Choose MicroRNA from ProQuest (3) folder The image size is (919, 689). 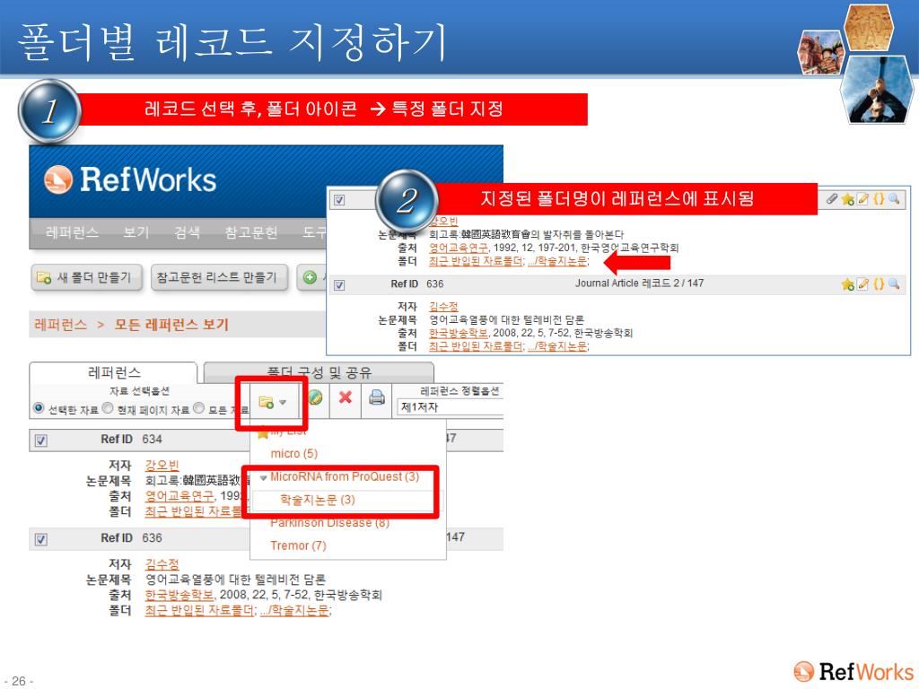[x=345, y=477]
